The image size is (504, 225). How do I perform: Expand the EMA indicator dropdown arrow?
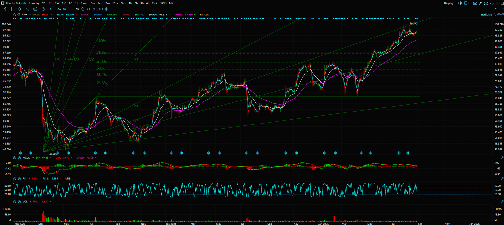30,15
